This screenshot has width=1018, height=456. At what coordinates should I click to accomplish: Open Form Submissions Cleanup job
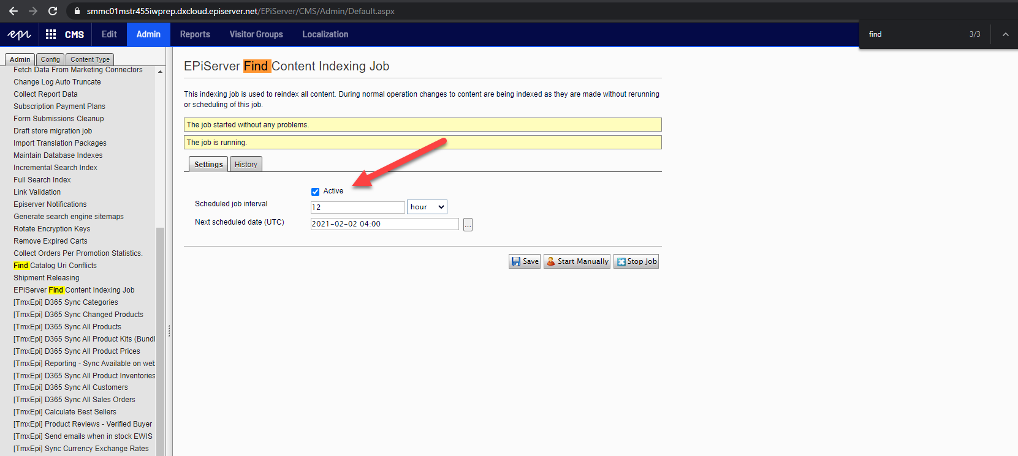click(x=59, y=119)
